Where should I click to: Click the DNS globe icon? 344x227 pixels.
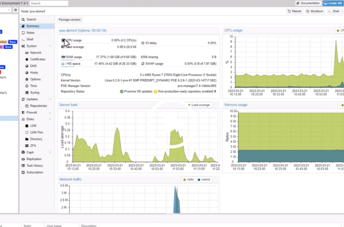click(27, 66)
